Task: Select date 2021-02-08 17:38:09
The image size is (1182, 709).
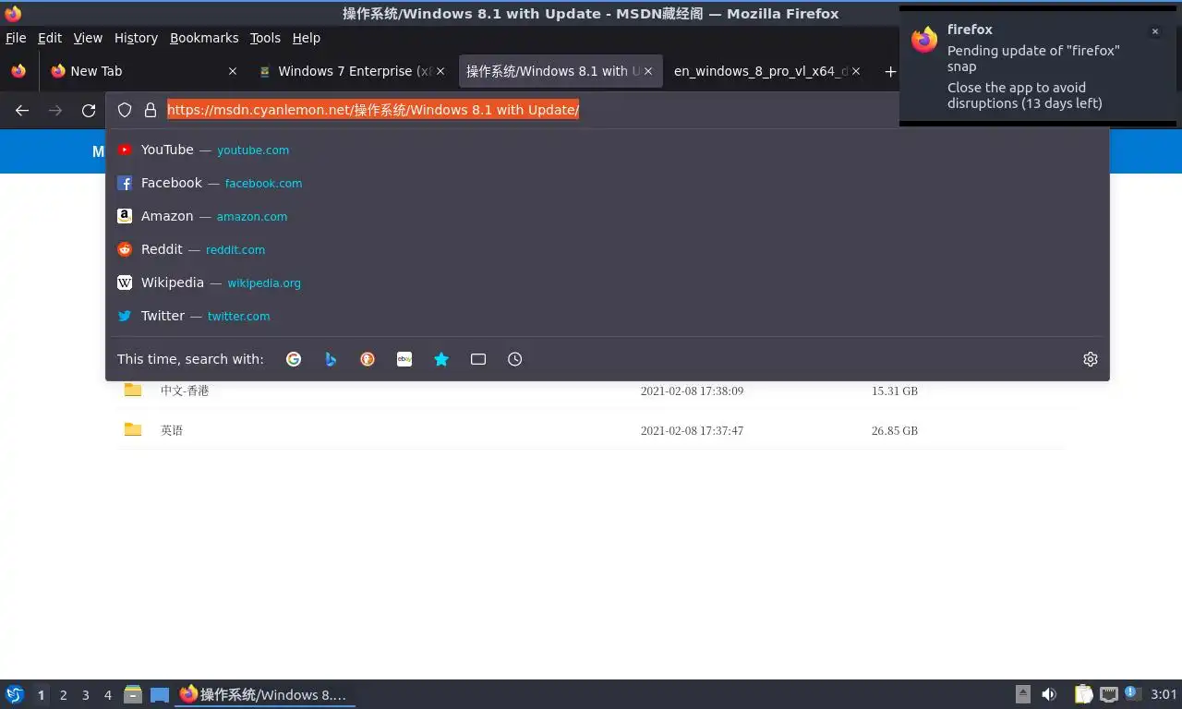Action: [692, 391]
